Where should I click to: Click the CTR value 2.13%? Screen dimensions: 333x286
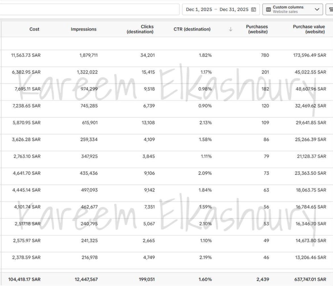pos(206,123)
